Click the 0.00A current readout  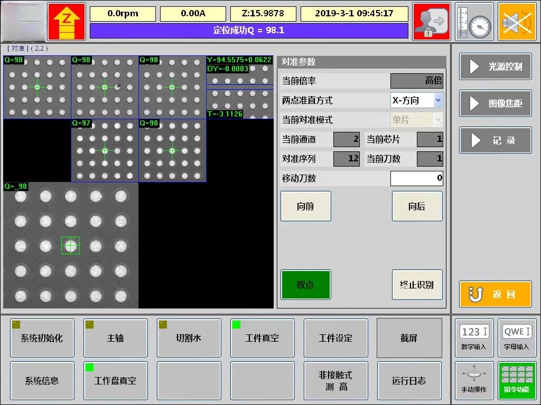[193, 13]
